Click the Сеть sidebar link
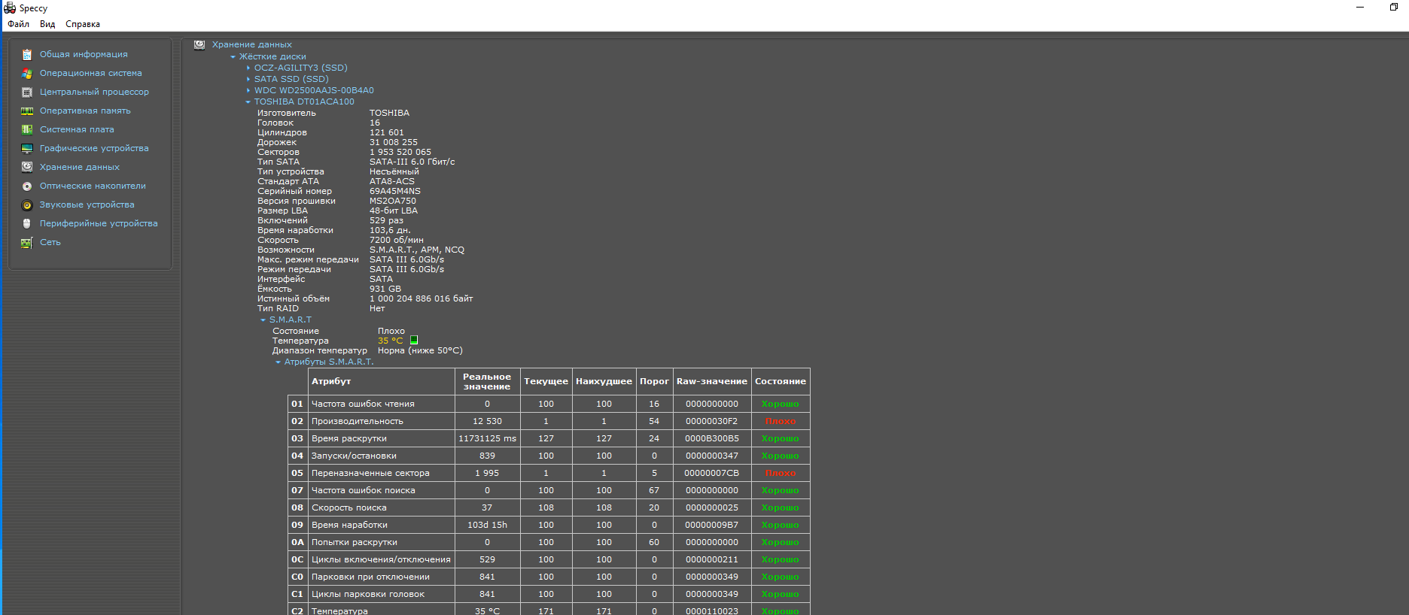The height and width of the screenshot is (615, 1409). click(x=50, y=242)
